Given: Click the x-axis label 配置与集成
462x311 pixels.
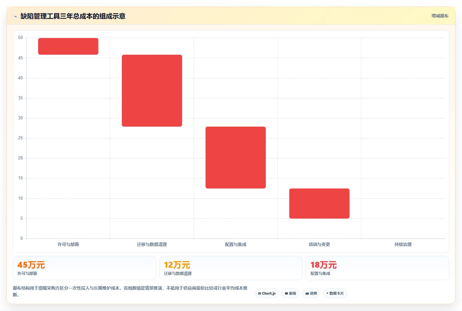Looking at the screenshot, I should coord(236,244).
